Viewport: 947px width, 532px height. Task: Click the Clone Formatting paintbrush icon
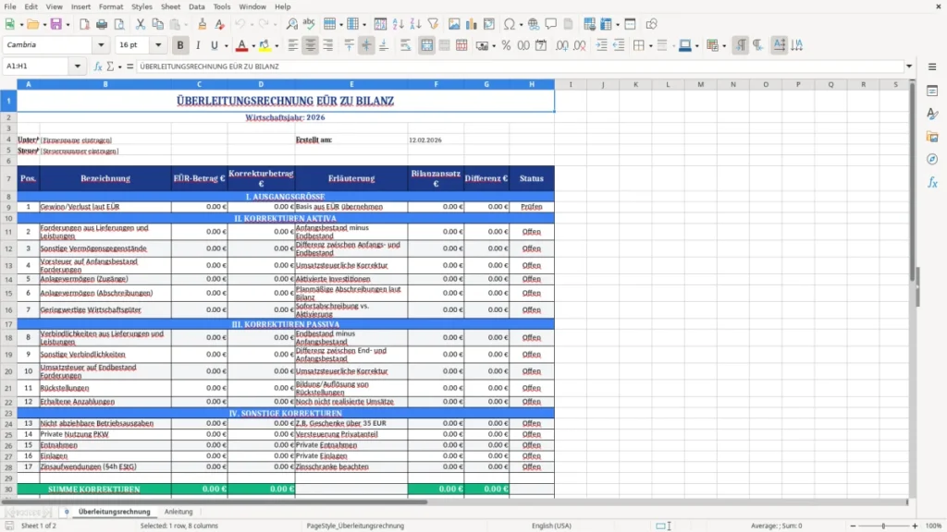tap(203, 24)
